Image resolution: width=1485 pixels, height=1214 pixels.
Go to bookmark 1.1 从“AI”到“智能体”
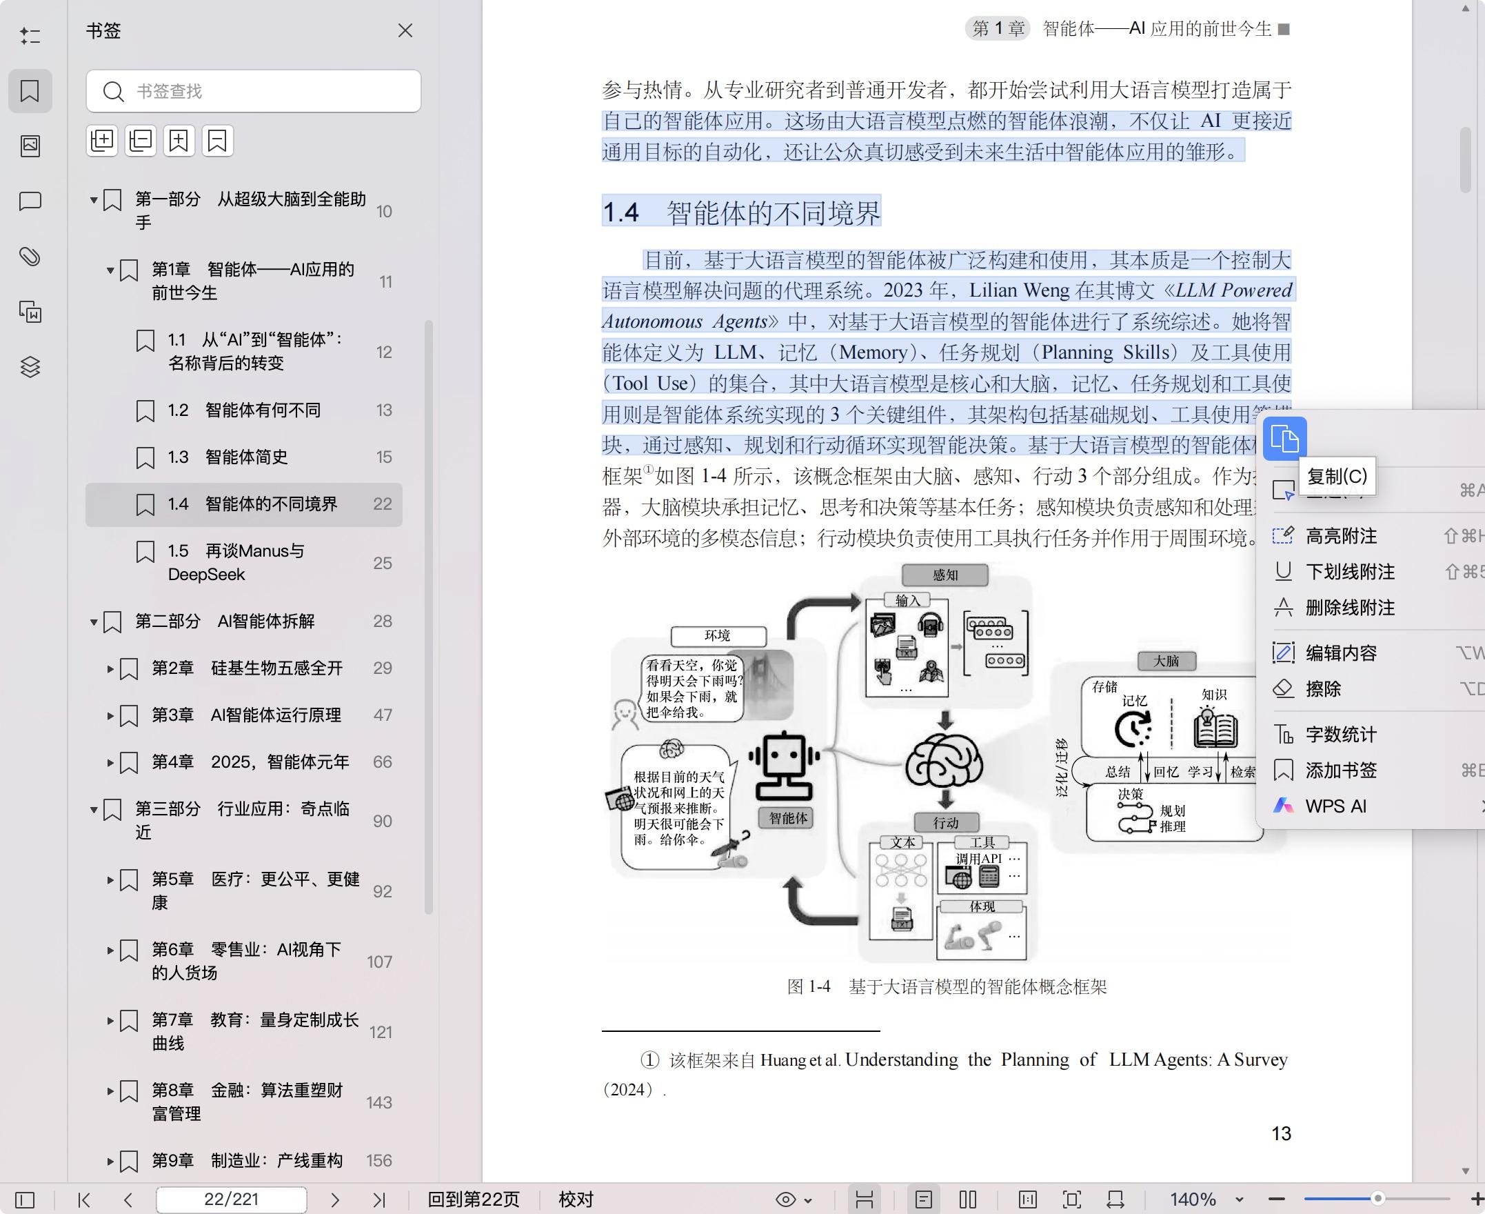(244, 352)
